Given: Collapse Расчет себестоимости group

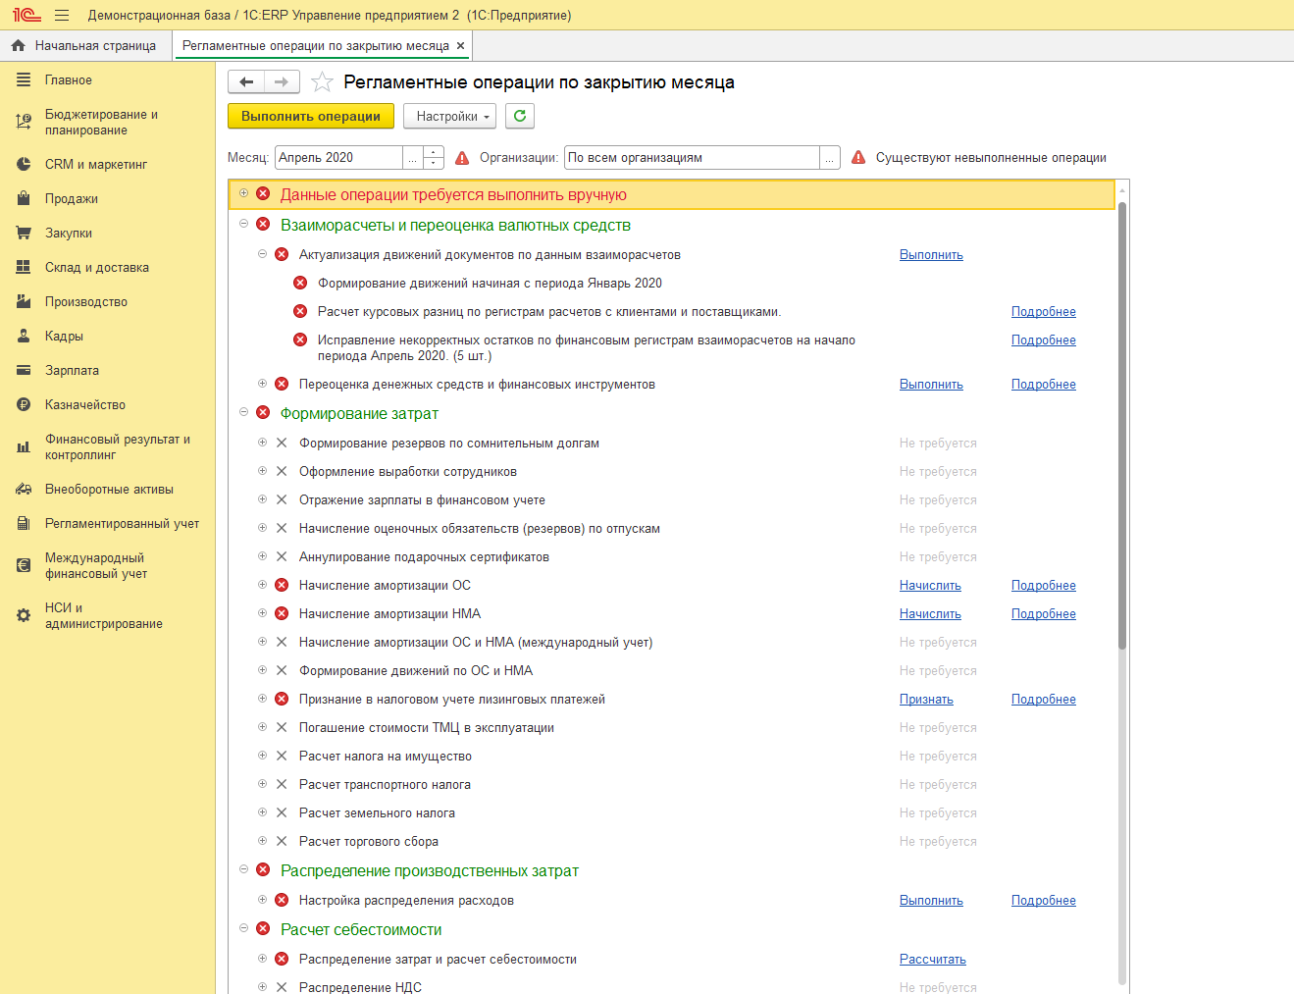Looking at the screenshot, I should [244, 928].
